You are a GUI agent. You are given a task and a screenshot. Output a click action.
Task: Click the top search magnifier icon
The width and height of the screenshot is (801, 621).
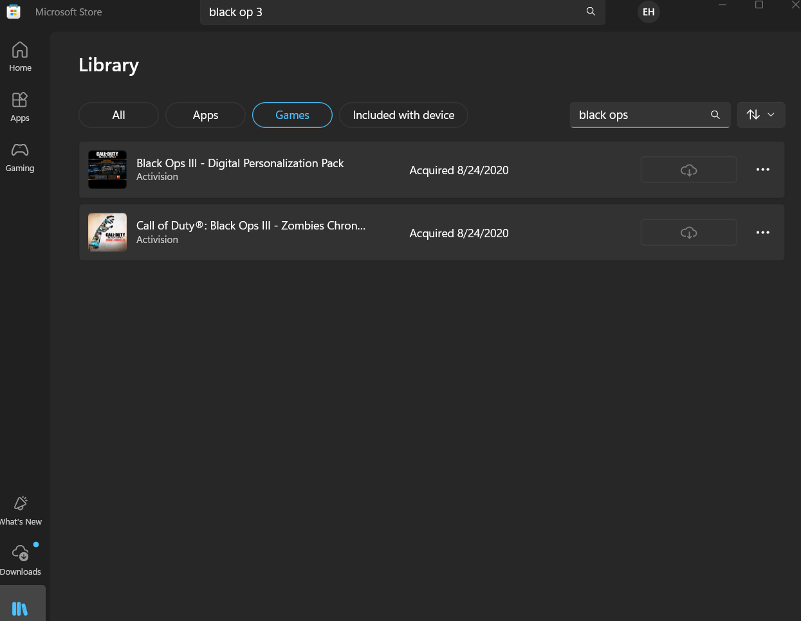pyautogui.click(x=591, y=12)
